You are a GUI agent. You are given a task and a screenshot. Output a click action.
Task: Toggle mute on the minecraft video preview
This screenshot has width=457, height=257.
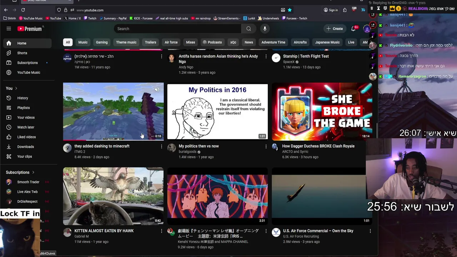pyautogui.click(x=157, y=90)
